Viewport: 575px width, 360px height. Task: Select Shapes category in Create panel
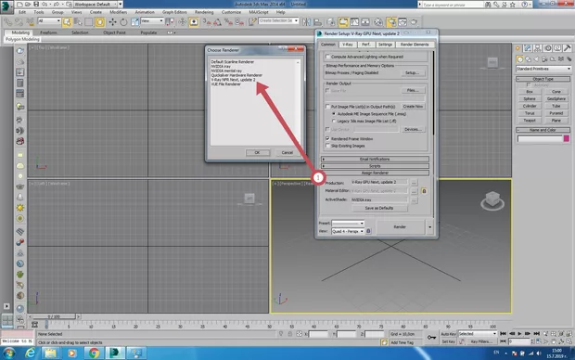[x=528, y=59]
